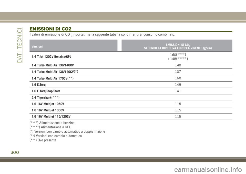246x174 pixels.
Task: Select the '2.4 Tigershark(***)' row label
Action: coord(46,98)
